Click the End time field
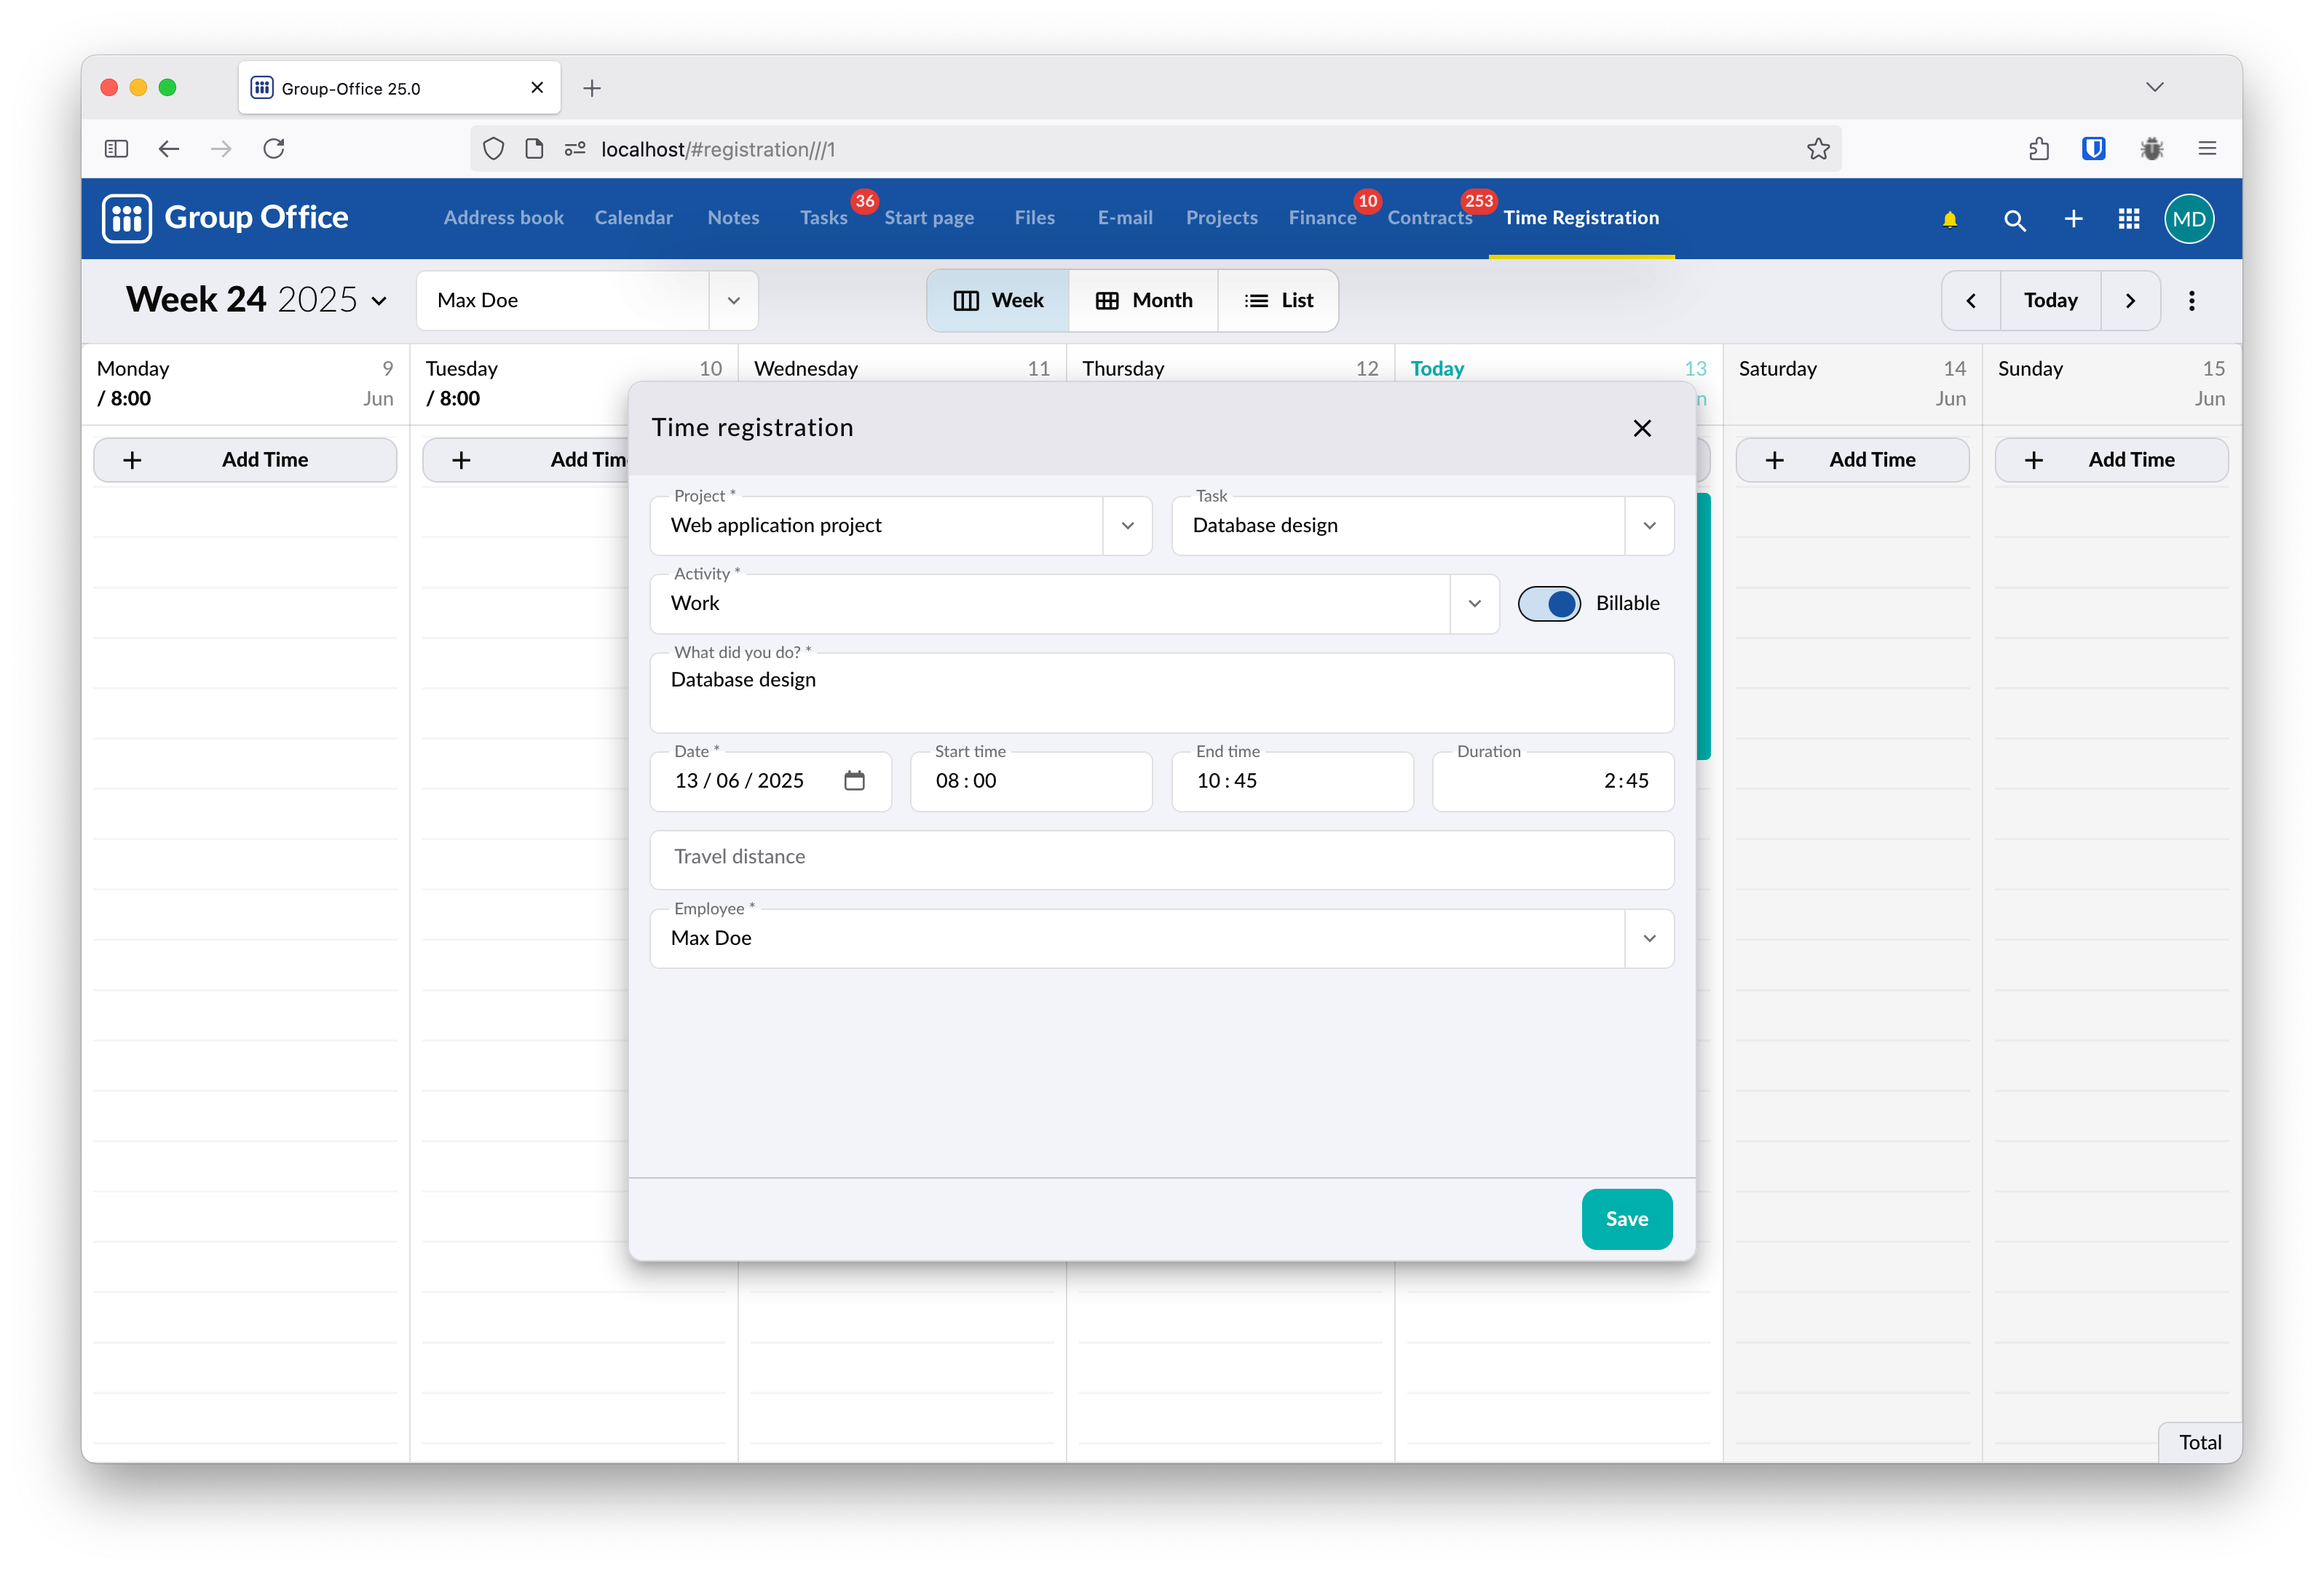Viewport: 2324px width, 1571px height. (1292, 782)
